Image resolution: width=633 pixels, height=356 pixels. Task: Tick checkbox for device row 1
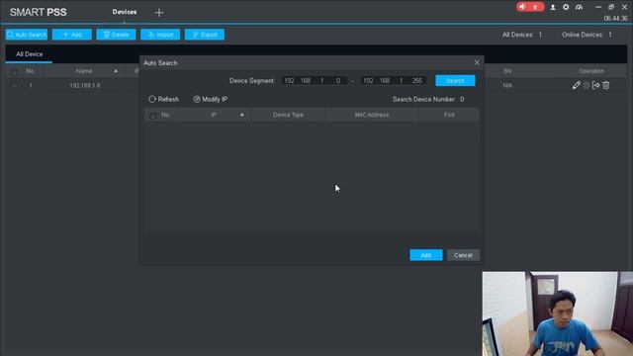coord(15,86)
